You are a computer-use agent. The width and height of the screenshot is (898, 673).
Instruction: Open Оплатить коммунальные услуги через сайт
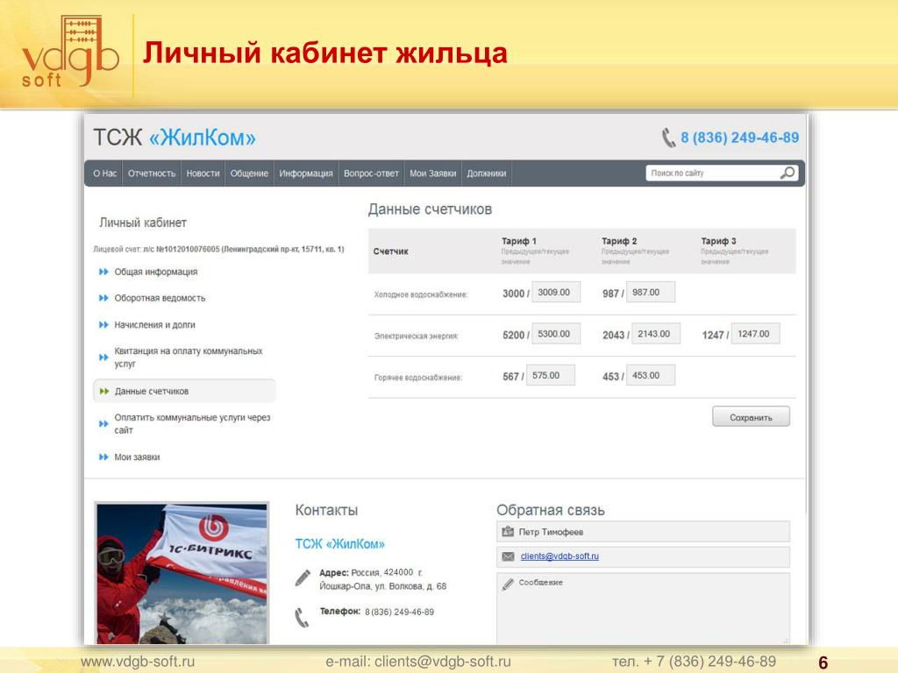pyautogui.click(x=192, y=423)
